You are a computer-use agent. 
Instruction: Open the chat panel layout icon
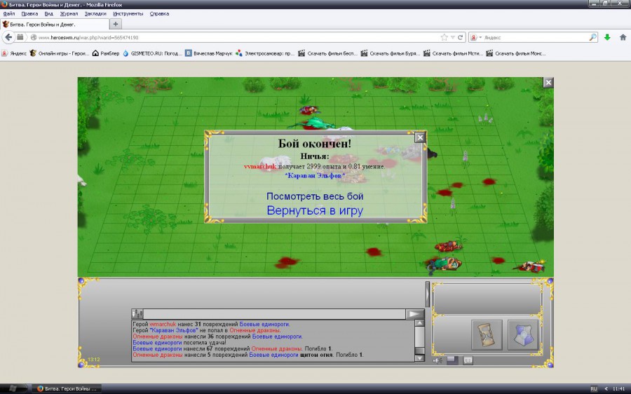pyautogui.click(x=468, y=360)
